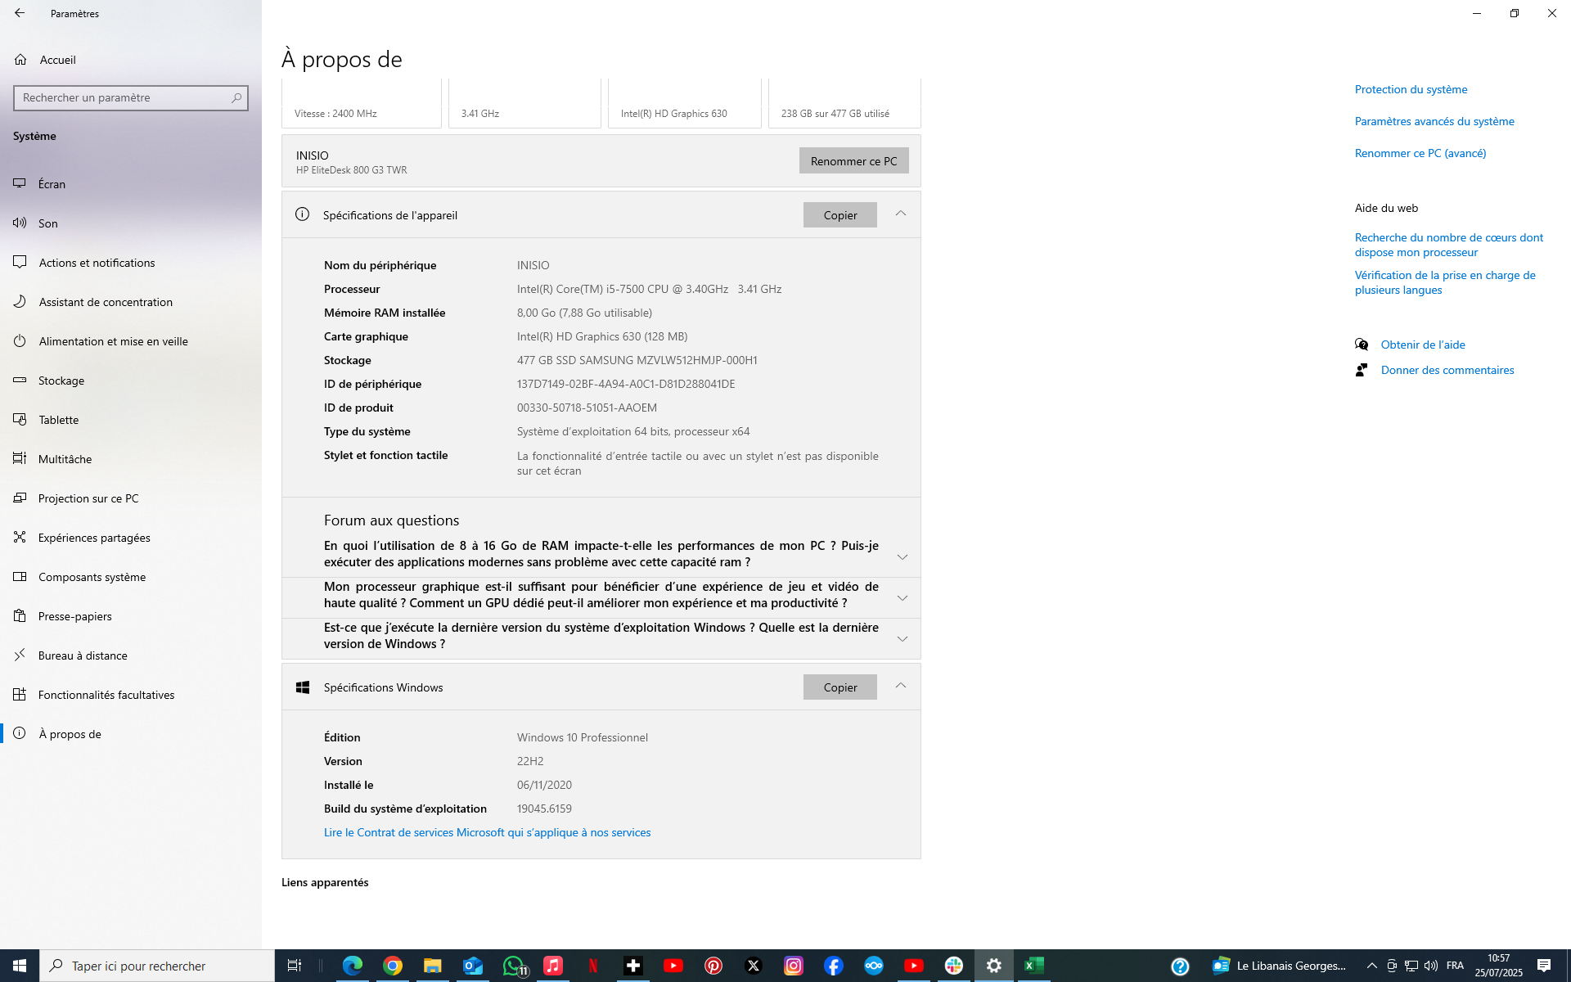Image resolution: width=1571 pixels, height=982 pixels.
Task: Collapse Spécifications de l'appareil section
Action: [900, 214]
